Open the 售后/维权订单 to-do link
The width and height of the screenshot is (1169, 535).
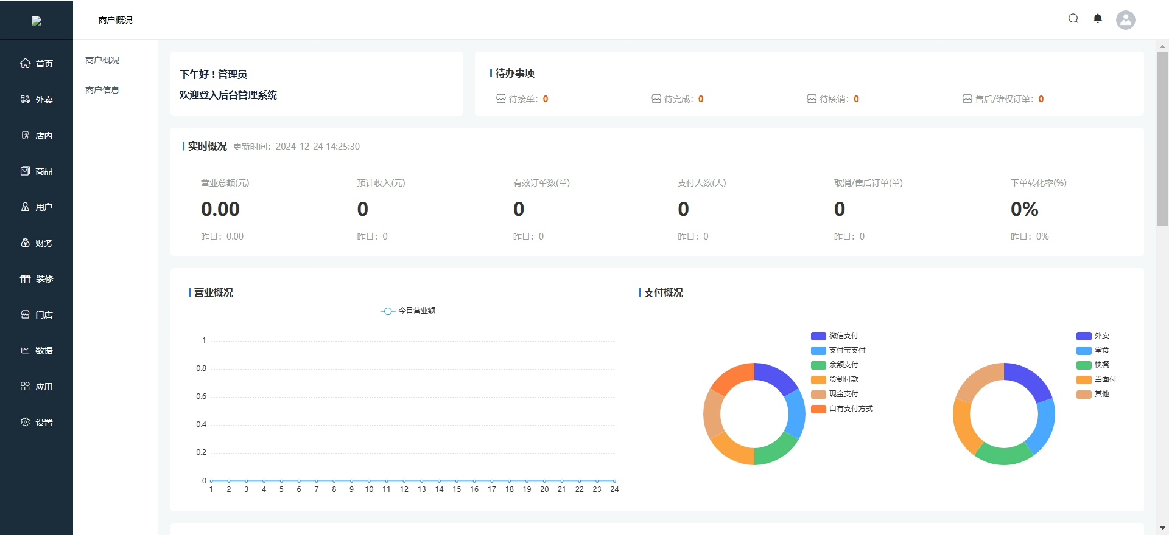point(1003,99)
